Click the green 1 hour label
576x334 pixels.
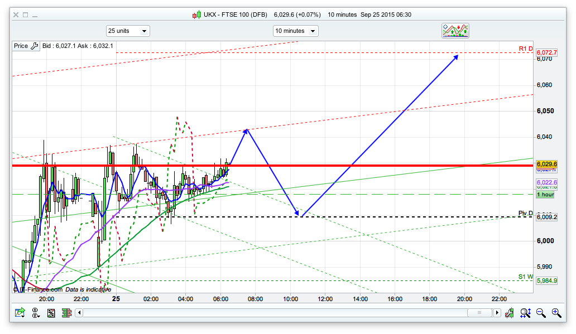tap(545, 195)
